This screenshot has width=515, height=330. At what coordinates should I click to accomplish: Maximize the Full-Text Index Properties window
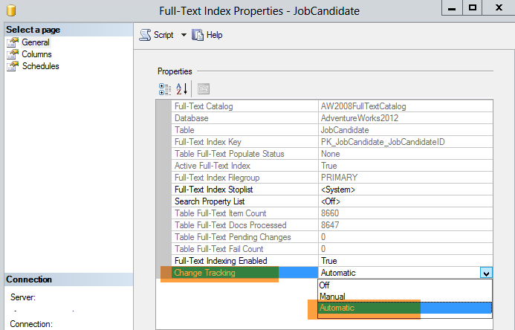(x=473, y=7)
